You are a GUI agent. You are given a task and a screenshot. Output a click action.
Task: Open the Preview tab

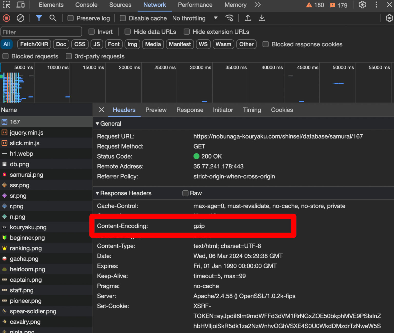pyautogui.click(x=156, y=110)
